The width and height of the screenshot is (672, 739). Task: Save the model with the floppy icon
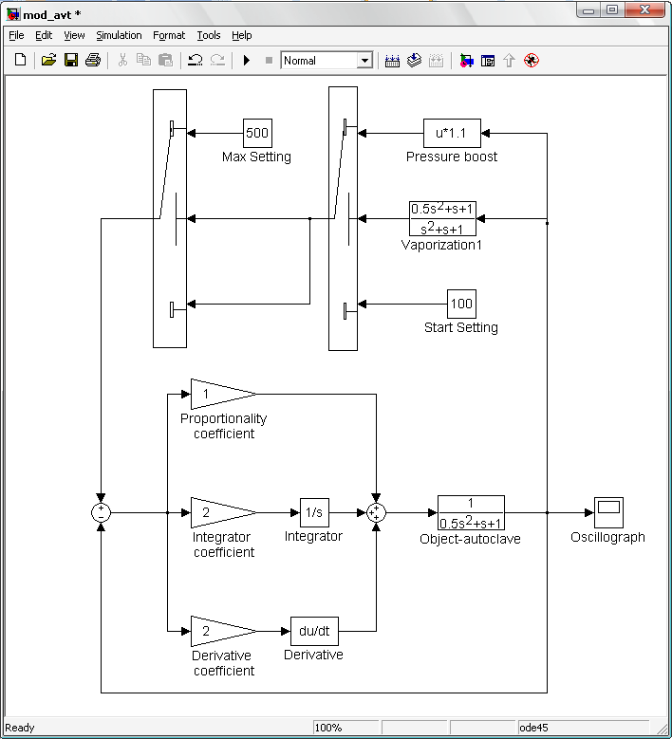71,60
